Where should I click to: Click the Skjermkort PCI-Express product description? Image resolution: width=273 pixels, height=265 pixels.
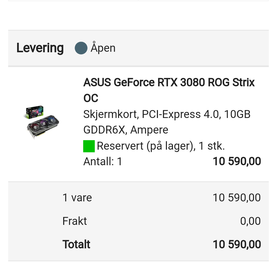point(167,122)
